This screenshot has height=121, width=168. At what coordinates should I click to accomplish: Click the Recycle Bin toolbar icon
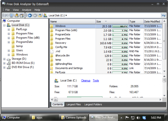pos(12,15)
